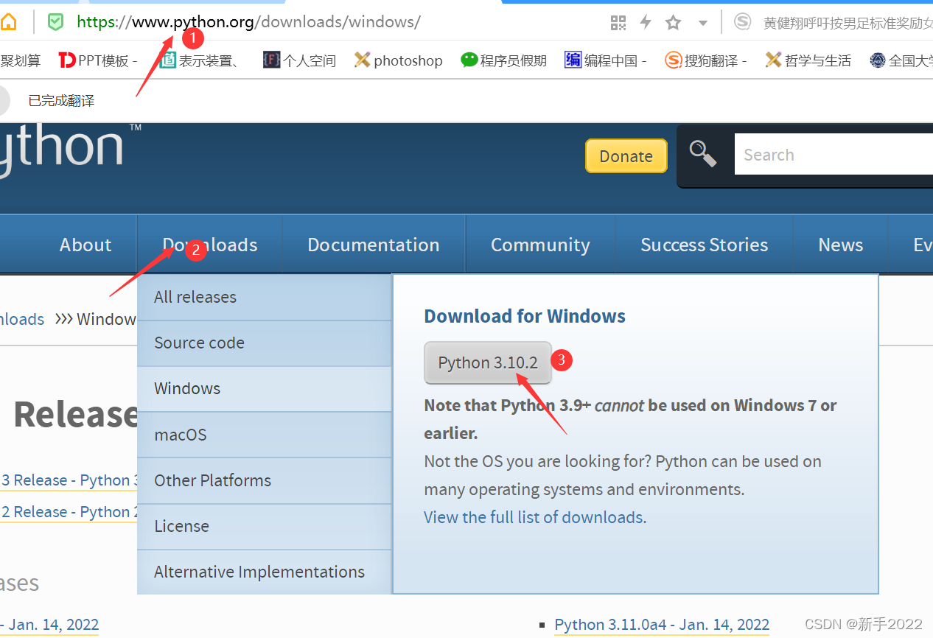Open Python 3.11.0a4 - Jan. 14, 2022 link
933x638 pixels.
click(x=662, y=625)
